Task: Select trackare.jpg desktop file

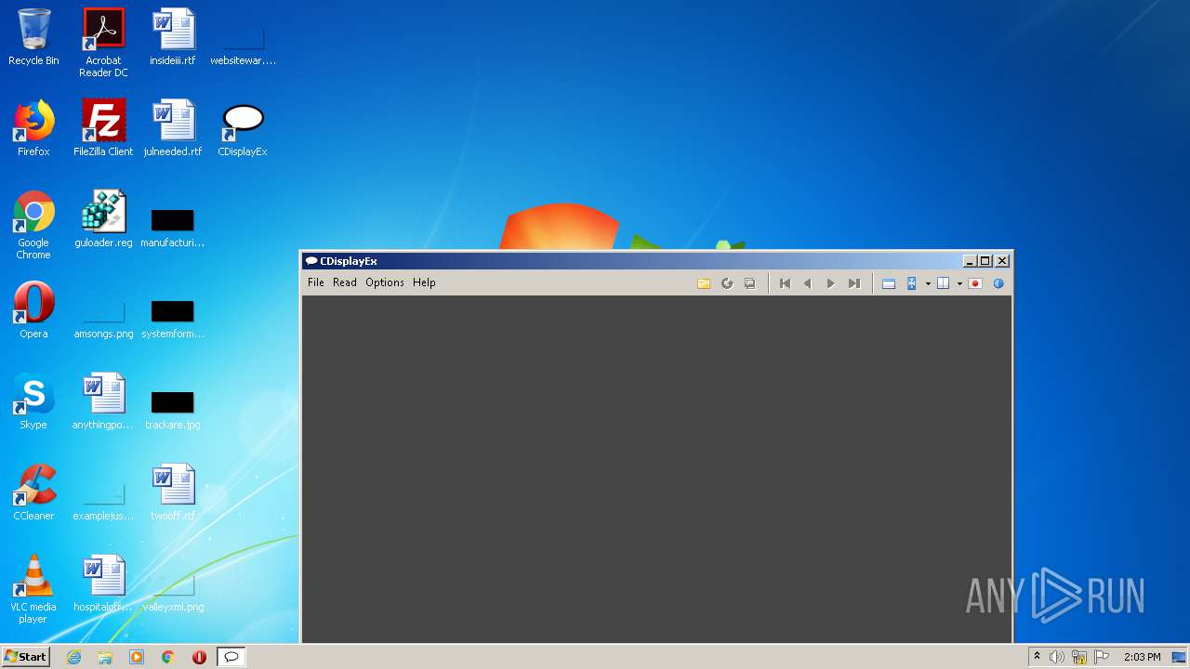Action: (173, 409)
